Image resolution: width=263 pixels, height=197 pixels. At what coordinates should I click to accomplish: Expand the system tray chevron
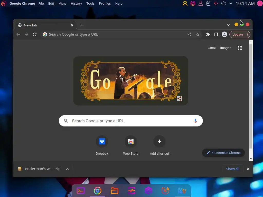(x=231, y=3)
